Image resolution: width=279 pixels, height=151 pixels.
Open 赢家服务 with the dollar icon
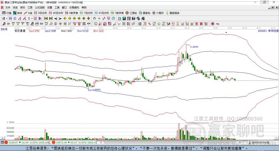coord(172,13)
